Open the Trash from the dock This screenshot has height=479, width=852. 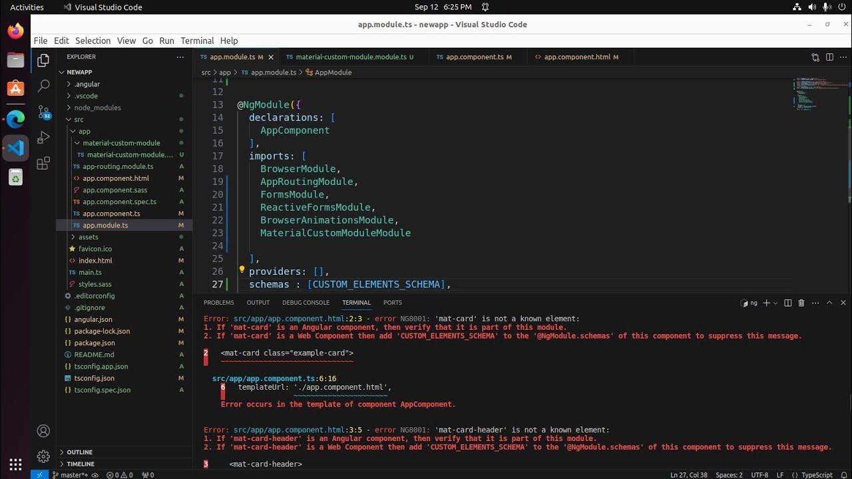tap(15, 177)
